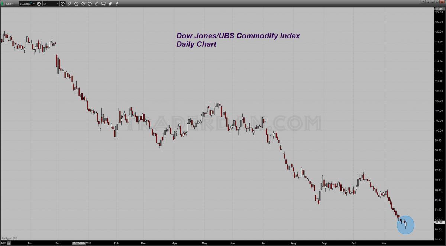
Task: Click the speech bubble comment icon
Action: coord(103,4)
